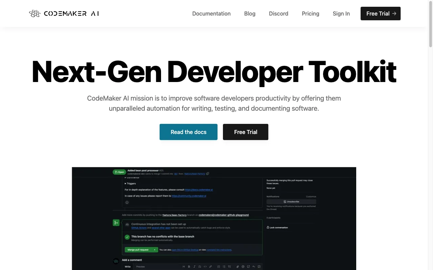
Task: Open the Discord link in navigation
Action: click(x=278, y=13)
